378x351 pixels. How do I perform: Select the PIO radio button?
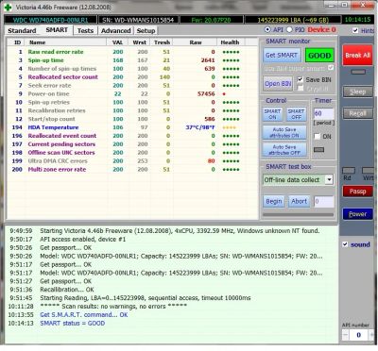289,29
